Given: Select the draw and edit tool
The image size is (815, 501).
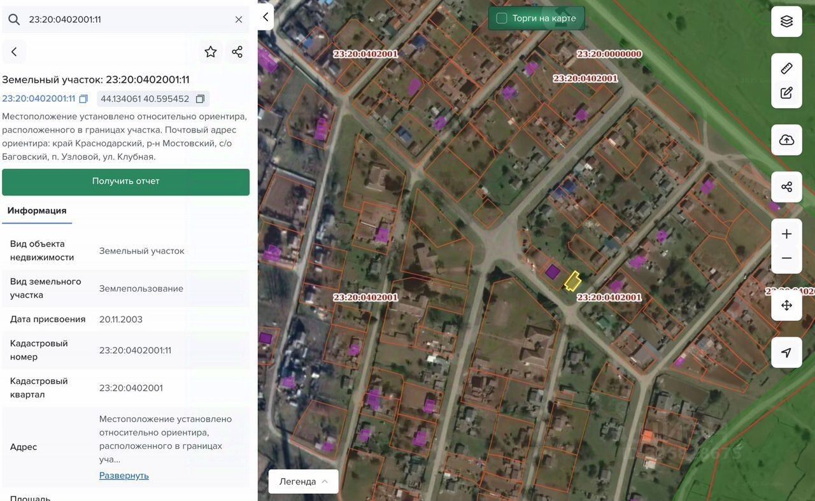Looking at the screenshot, I should (x=786, y=93).
